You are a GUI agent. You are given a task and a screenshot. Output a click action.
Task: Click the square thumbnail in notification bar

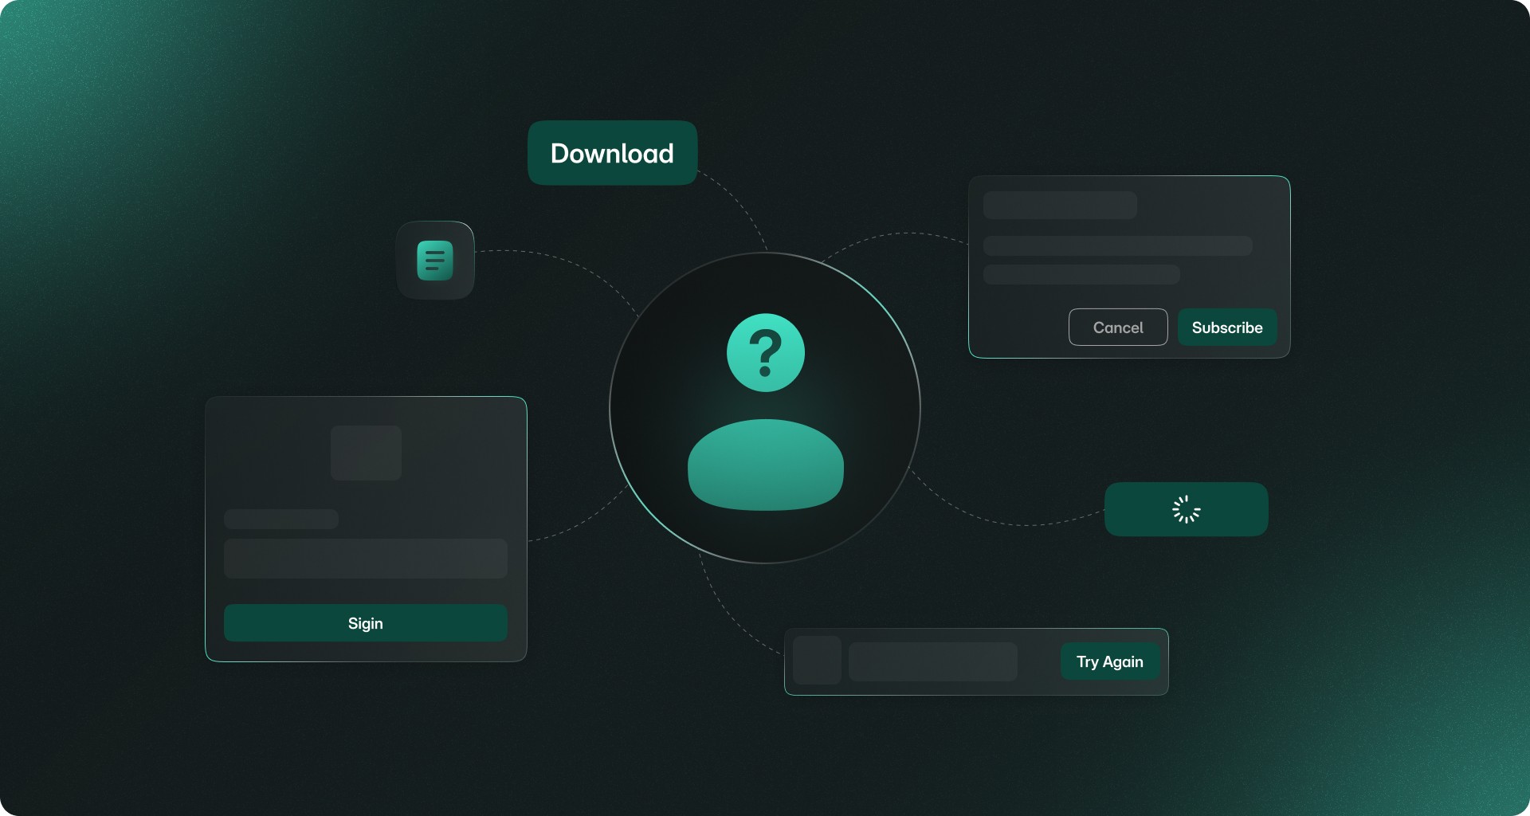pyautogui.click(x=818, y=660)
